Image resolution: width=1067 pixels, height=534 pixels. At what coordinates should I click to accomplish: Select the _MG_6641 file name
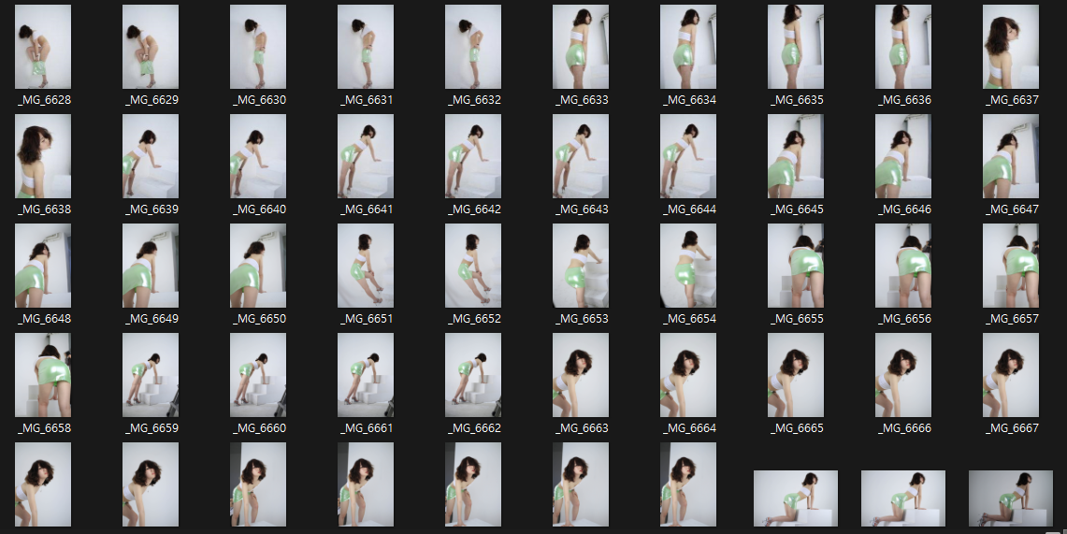point(367,209)
